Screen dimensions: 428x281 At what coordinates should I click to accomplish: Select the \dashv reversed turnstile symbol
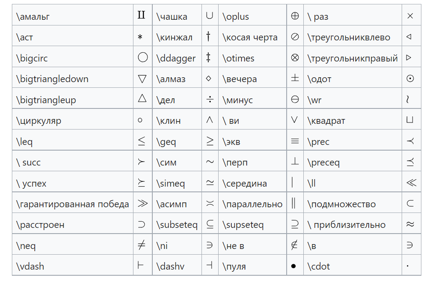point(209,266)
